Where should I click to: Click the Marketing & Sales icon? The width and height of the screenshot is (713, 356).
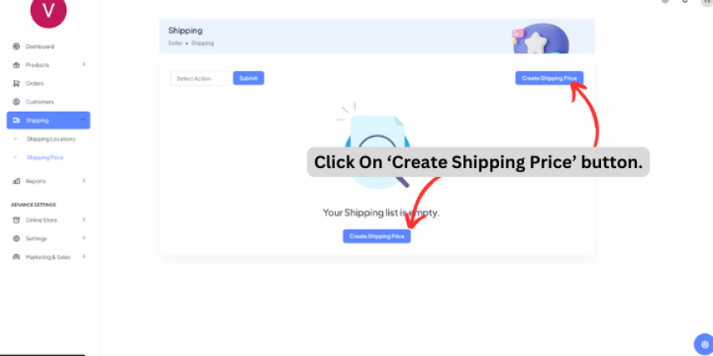[17, 257]
